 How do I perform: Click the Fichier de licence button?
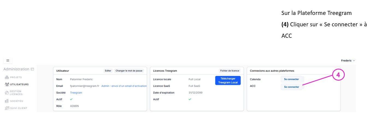click(229, 71)
